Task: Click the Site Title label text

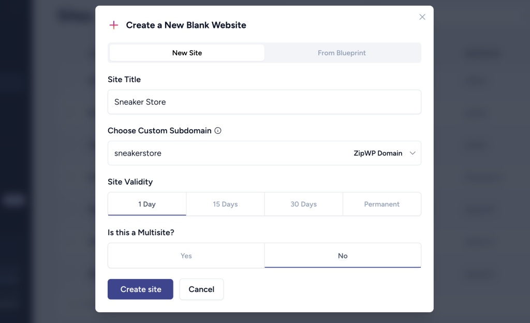Action: (x=124, y=80)
